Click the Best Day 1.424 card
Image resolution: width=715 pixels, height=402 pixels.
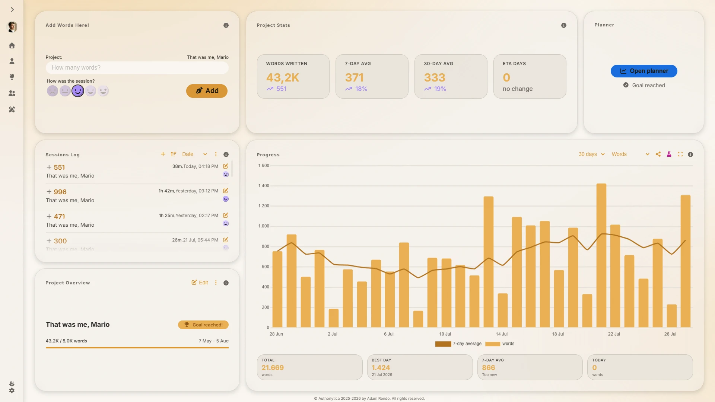(420, 367)
